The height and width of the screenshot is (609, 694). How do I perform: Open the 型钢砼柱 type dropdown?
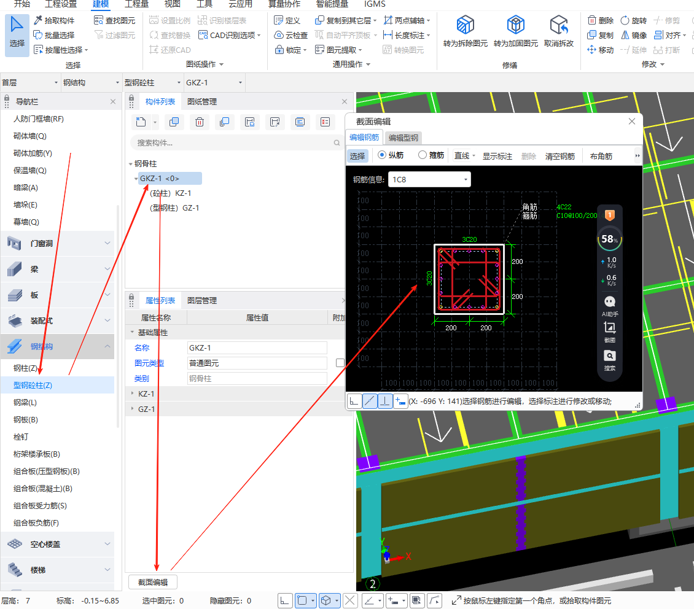point(153,83)
